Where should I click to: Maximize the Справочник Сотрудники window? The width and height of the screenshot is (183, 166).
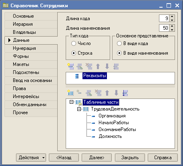[169, 6]
